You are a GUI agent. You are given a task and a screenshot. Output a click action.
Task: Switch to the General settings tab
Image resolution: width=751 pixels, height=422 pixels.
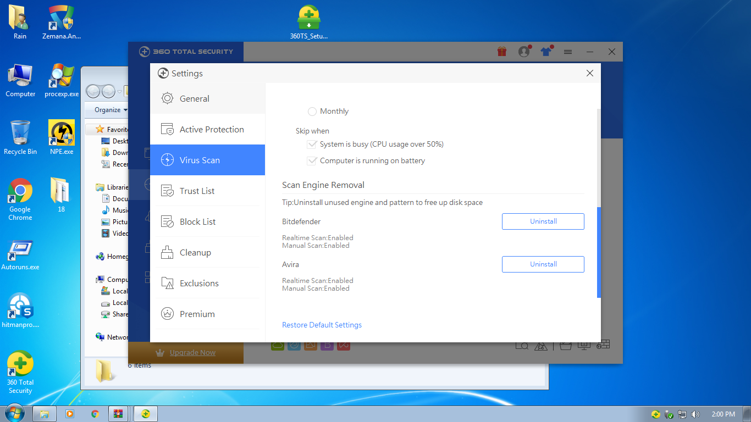click(x=207, y=99)
